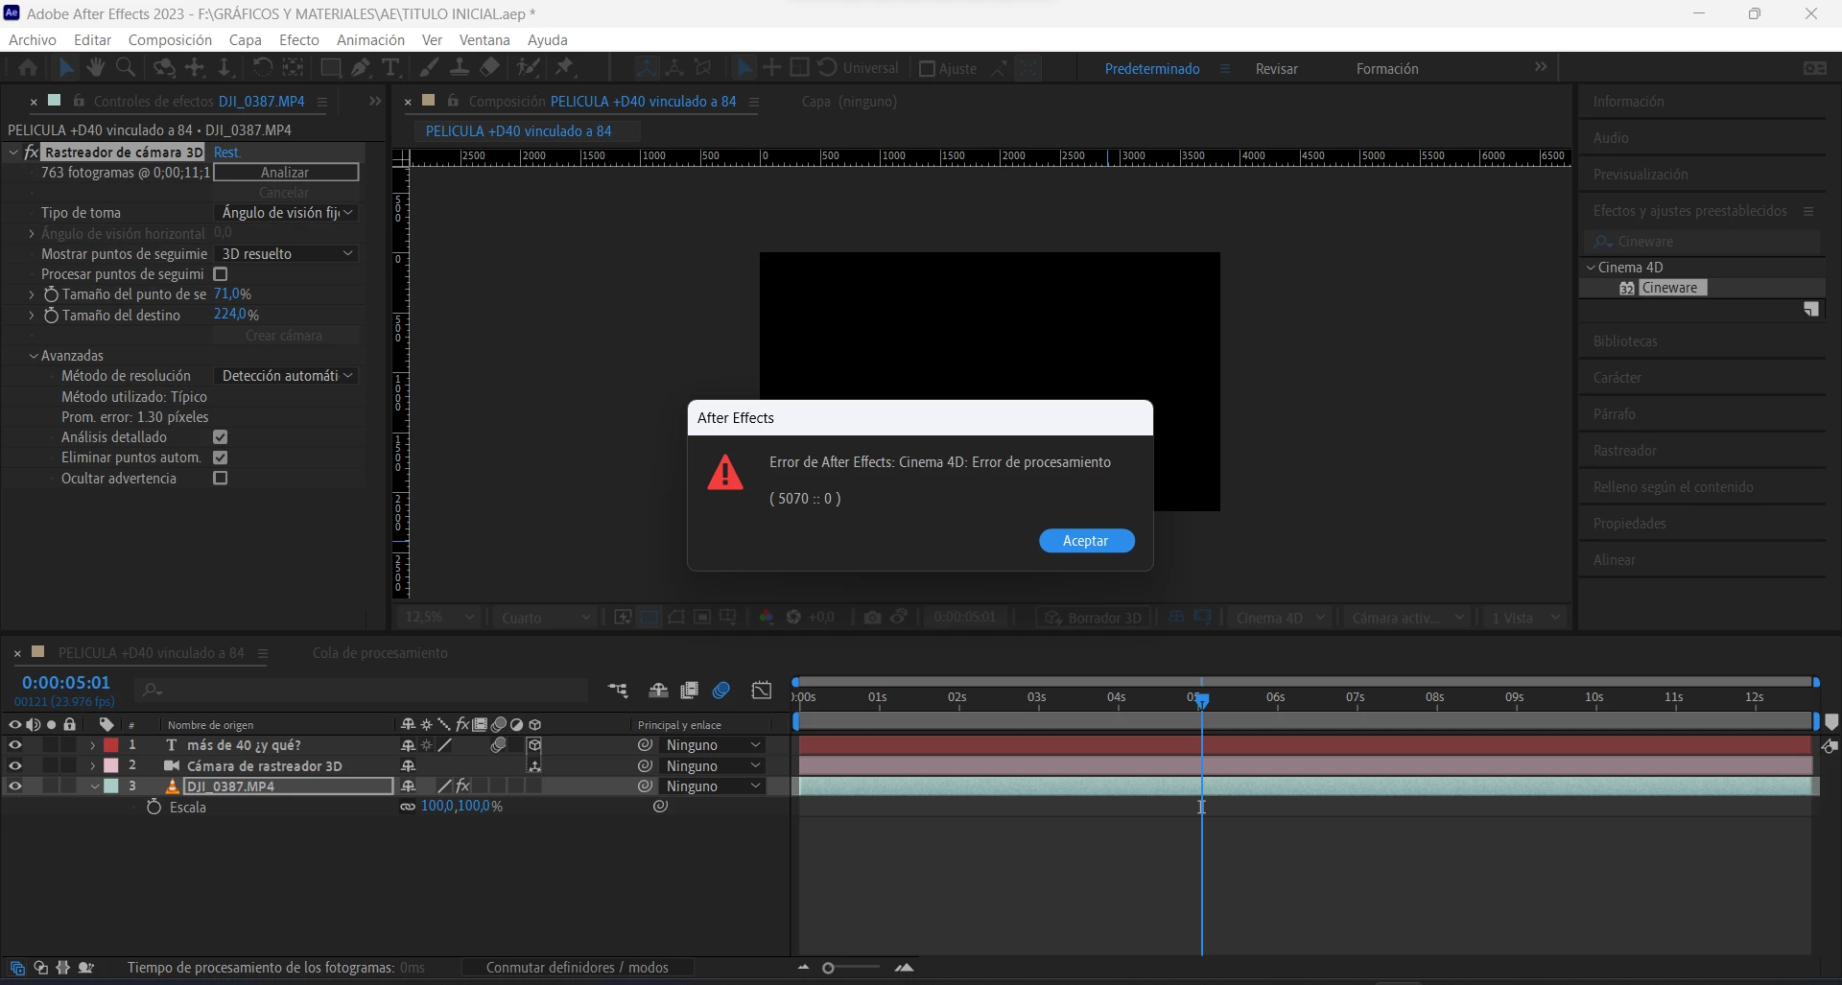
Task: Toggle the shy layers switch in the timeline
Action: click(658, 690)
